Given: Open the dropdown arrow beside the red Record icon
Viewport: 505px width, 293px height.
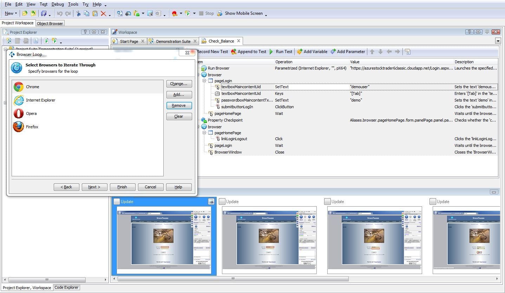Looking at the screenshot, I should click(x=181, y=13).
